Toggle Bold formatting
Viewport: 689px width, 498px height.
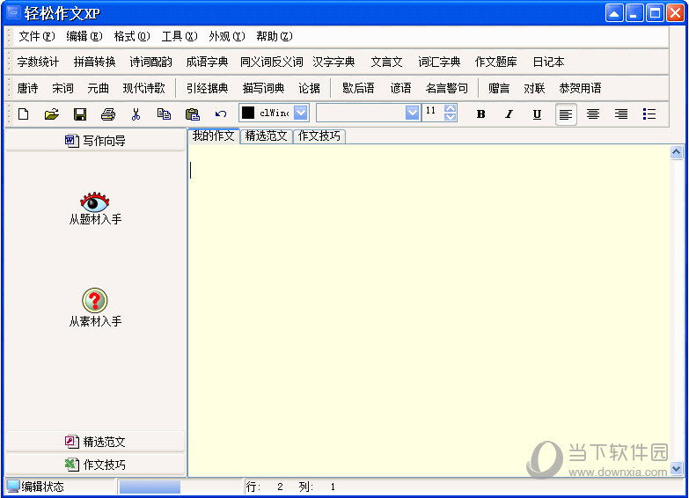pyautogui.click(x=480, y=114)
